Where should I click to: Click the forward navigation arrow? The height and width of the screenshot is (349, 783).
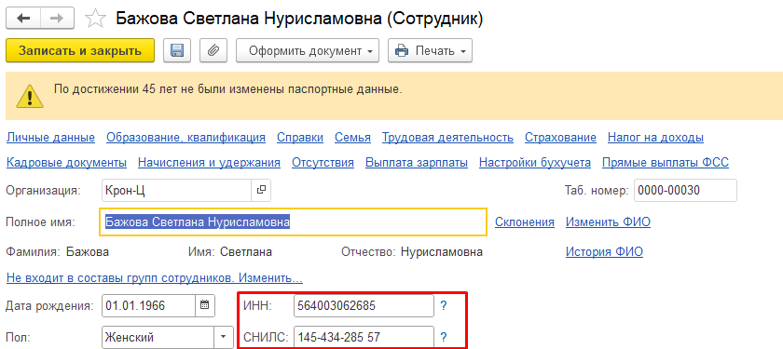(x=58, y=19)
